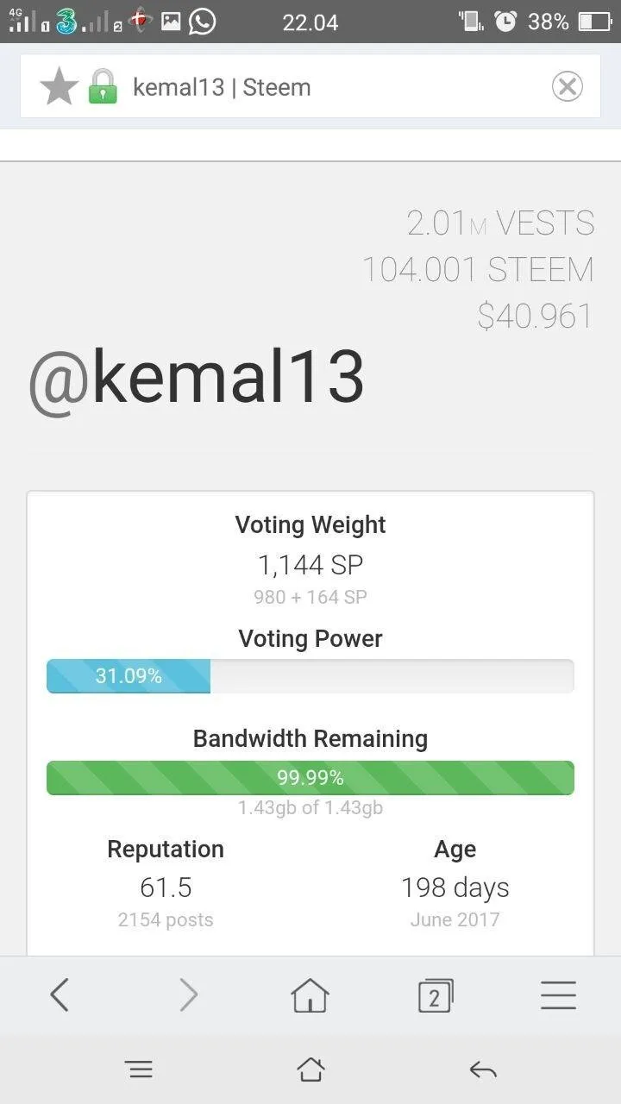The height and width of the screenshot is (1104, 621).
Task: Tap the 1,144 SP voting weight
Action: (x=310, y=565)
